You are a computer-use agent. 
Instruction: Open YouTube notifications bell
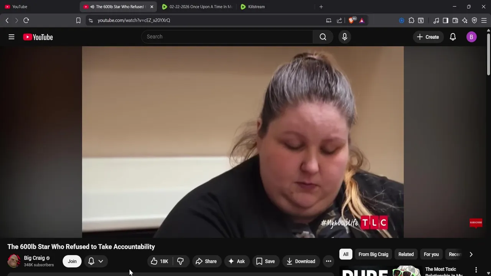(453, 37)
